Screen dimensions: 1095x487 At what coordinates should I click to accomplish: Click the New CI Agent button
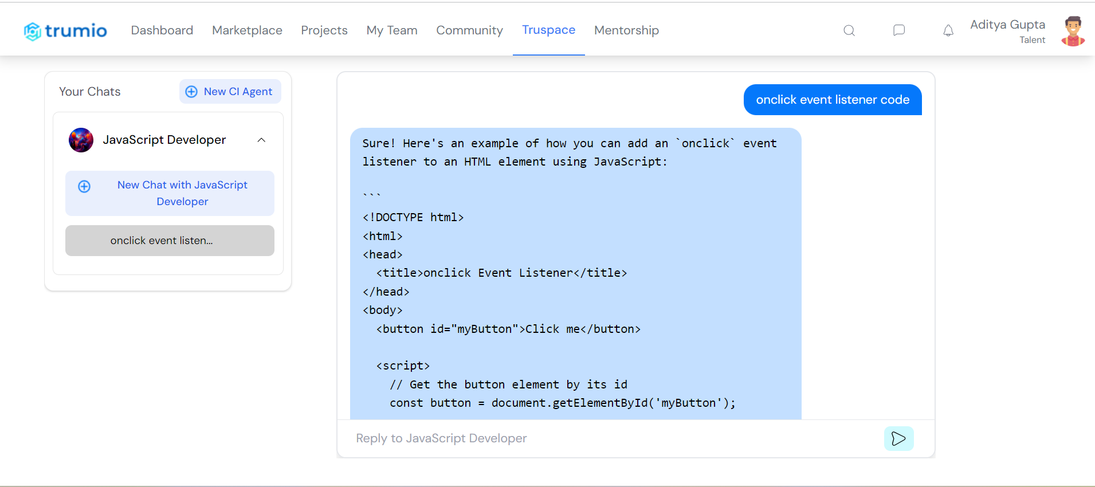coord(230,92)
